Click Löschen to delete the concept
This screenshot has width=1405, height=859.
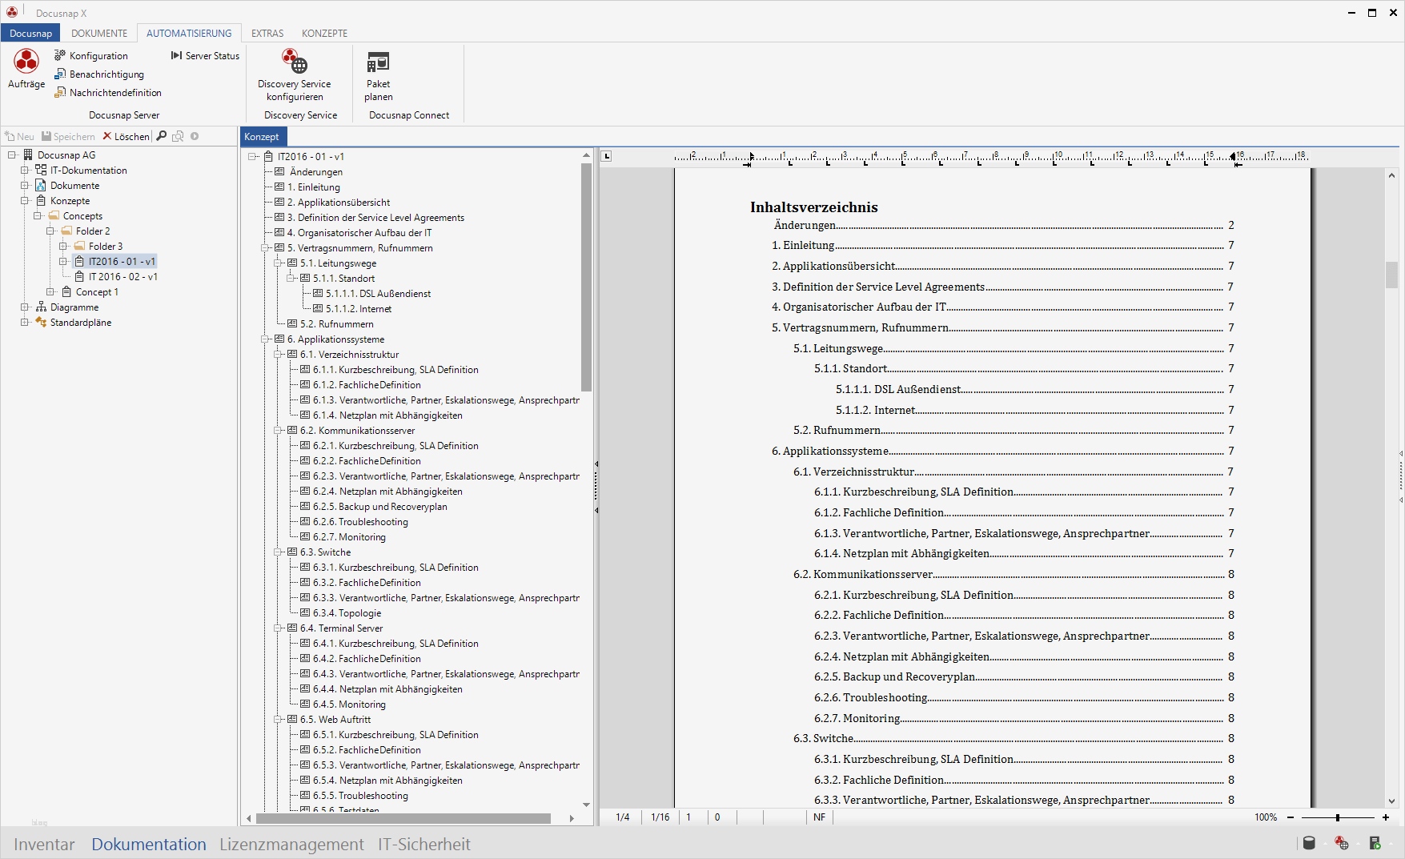click(x=126, y=136)
